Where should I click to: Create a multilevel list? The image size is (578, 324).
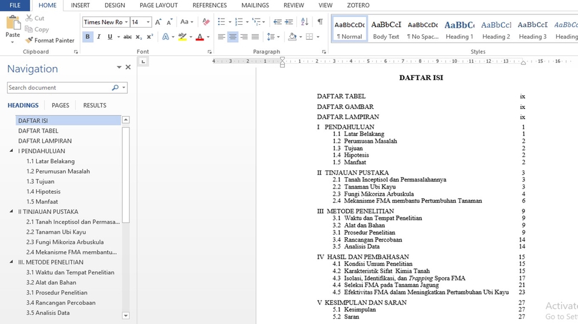pos(256,22)
